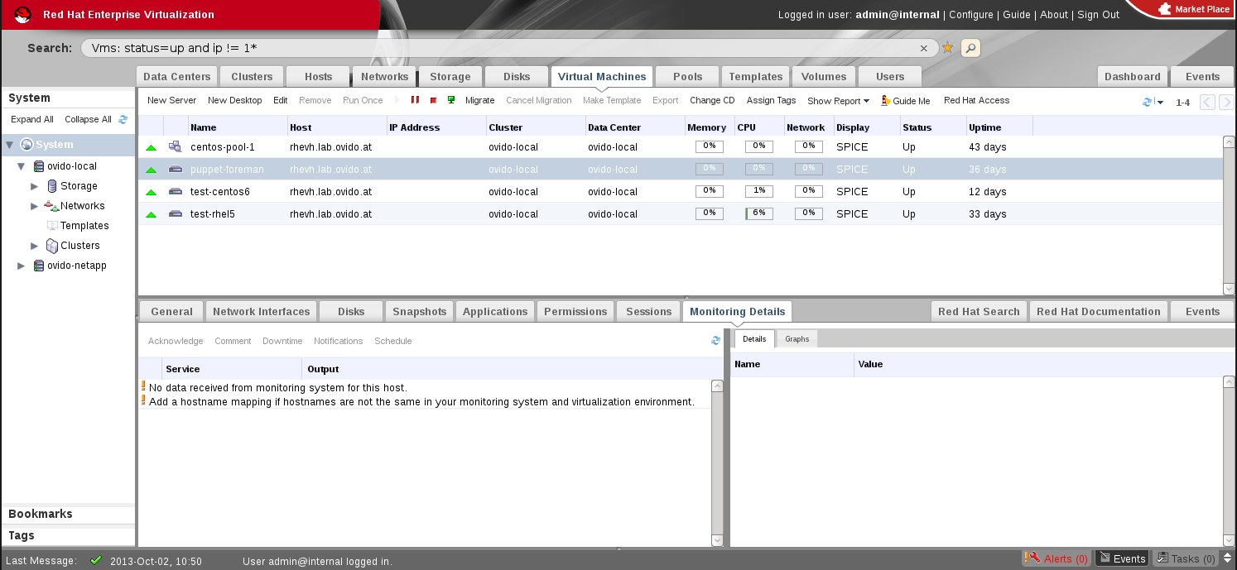The height and width of the screenshot is (570, 1237).
Task: Open the Red Hat Documentation tab
Action: click(1098, 311)
